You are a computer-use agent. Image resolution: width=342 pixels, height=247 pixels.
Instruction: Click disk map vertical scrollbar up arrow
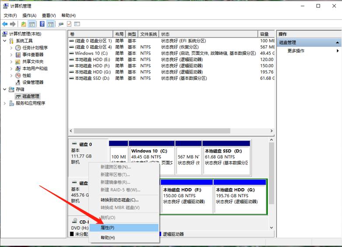(271, 140)
